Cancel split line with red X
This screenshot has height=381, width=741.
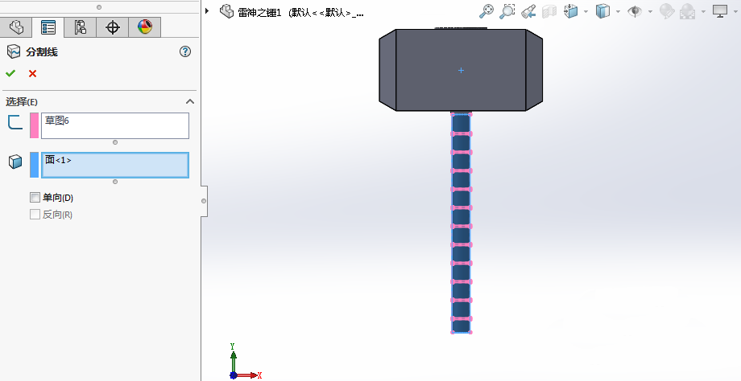[x=32, y=73]
